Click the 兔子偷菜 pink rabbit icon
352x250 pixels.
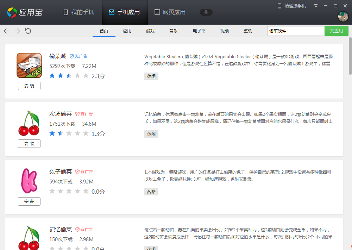click(x=29, y=181)
